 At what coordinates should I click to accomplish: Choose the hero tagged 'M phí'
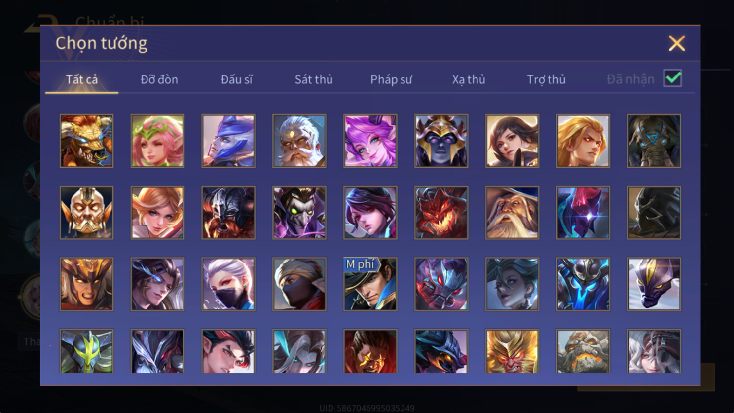(x=370, y=284)
